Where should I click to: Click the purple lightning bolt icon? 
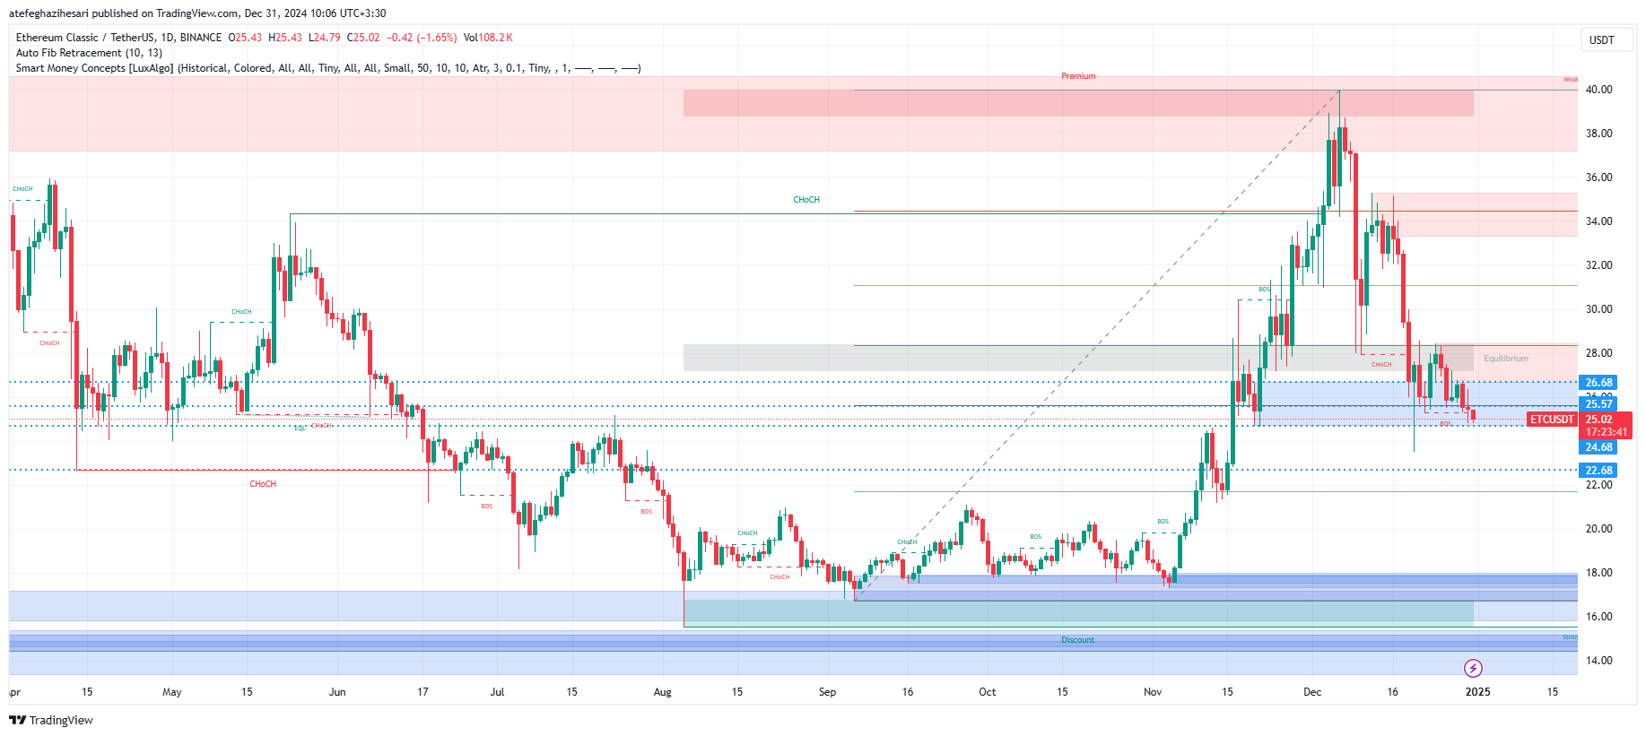(x=1473, y=668)
